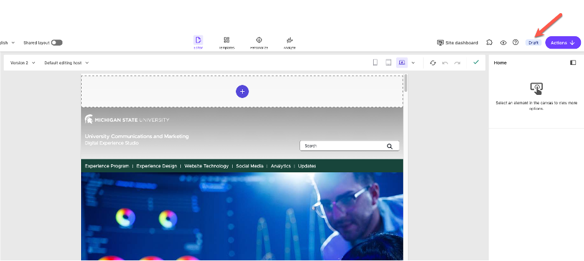This screenshot has width=584, height=261.
Task: Click the select-element pointer icon
Action: (537, 89)
